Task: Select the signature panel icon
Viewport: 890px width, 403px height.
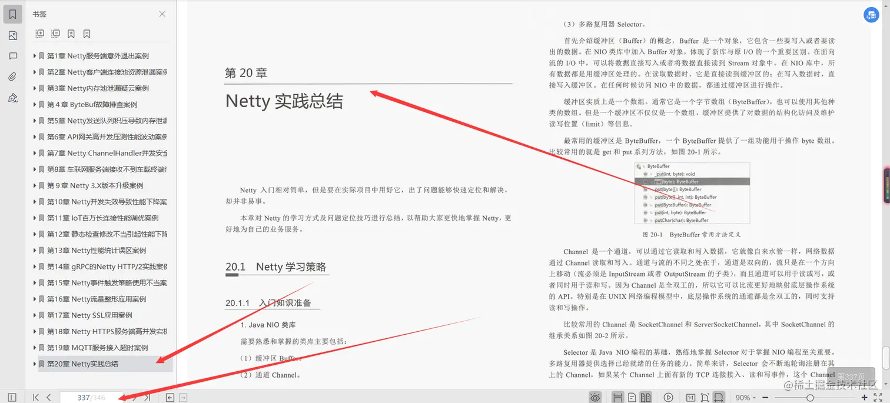Action: [13, 98]
